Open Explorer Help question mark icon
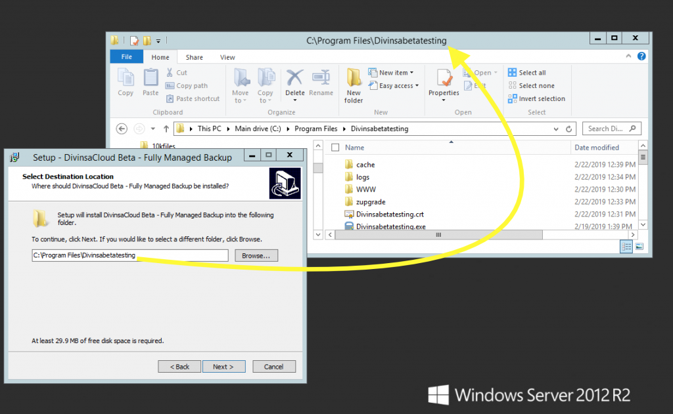Screen dimensions: 673x414 click(641, 56)
